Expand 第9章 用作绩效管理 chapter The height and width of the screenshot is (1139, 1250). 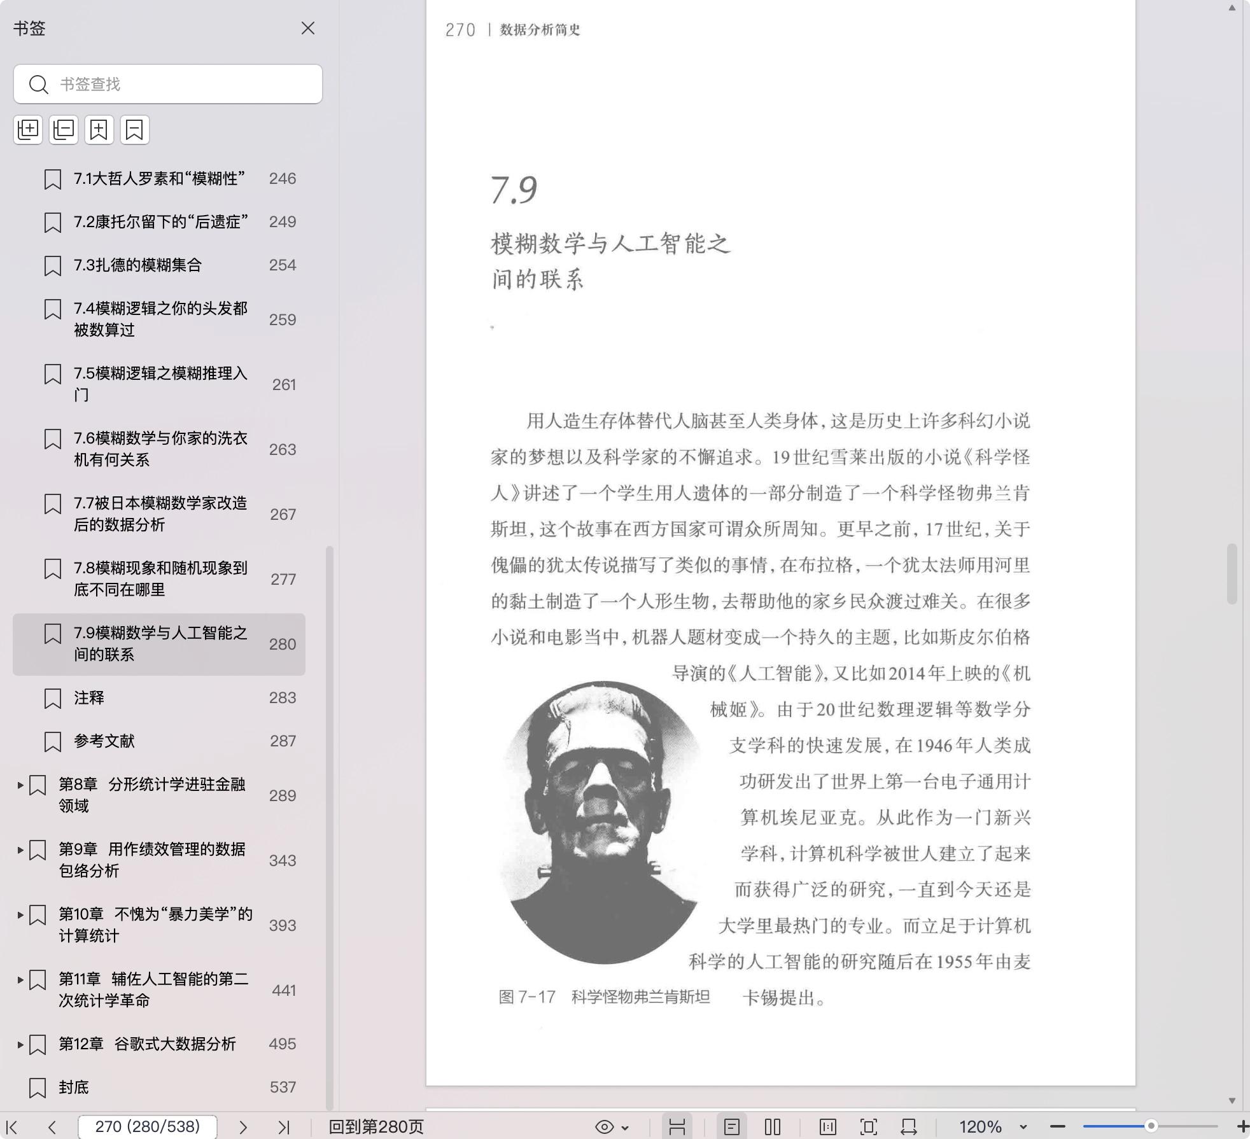20,850
